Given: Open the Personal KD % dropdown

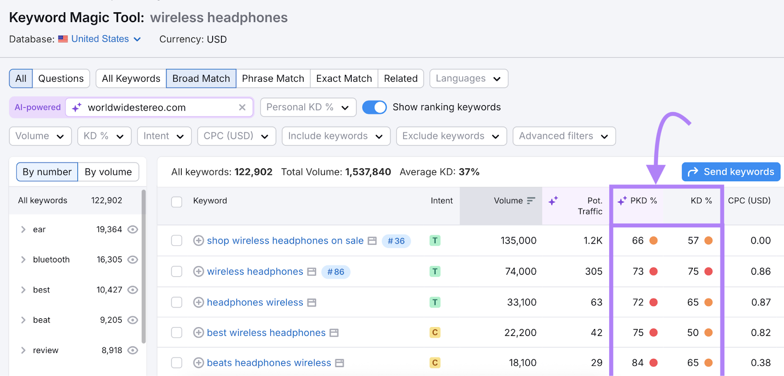Looking at the screenshot, I should (x=307, y=107).
